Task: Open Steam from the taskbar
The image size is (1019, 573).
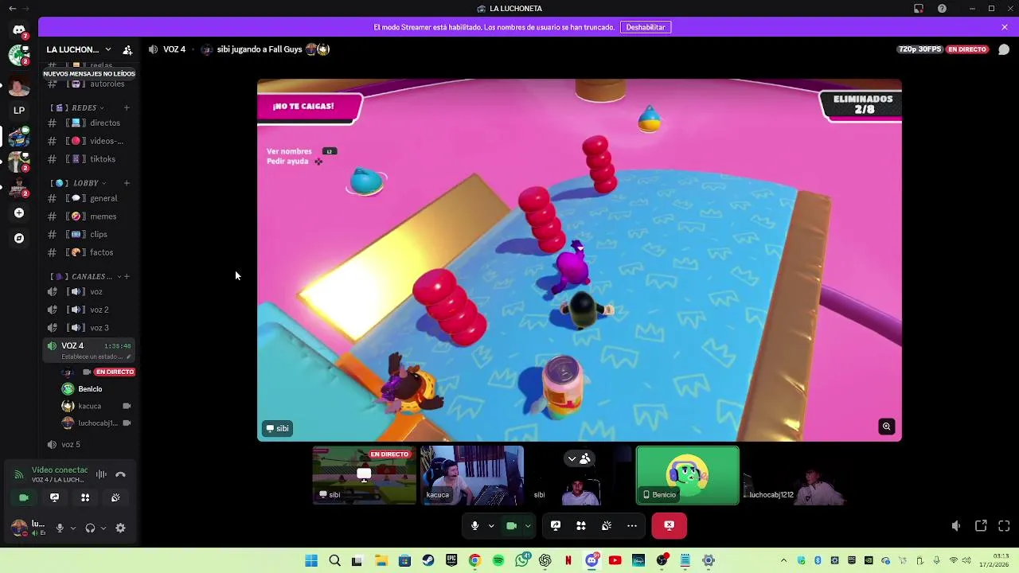Action: coord(428,560)
